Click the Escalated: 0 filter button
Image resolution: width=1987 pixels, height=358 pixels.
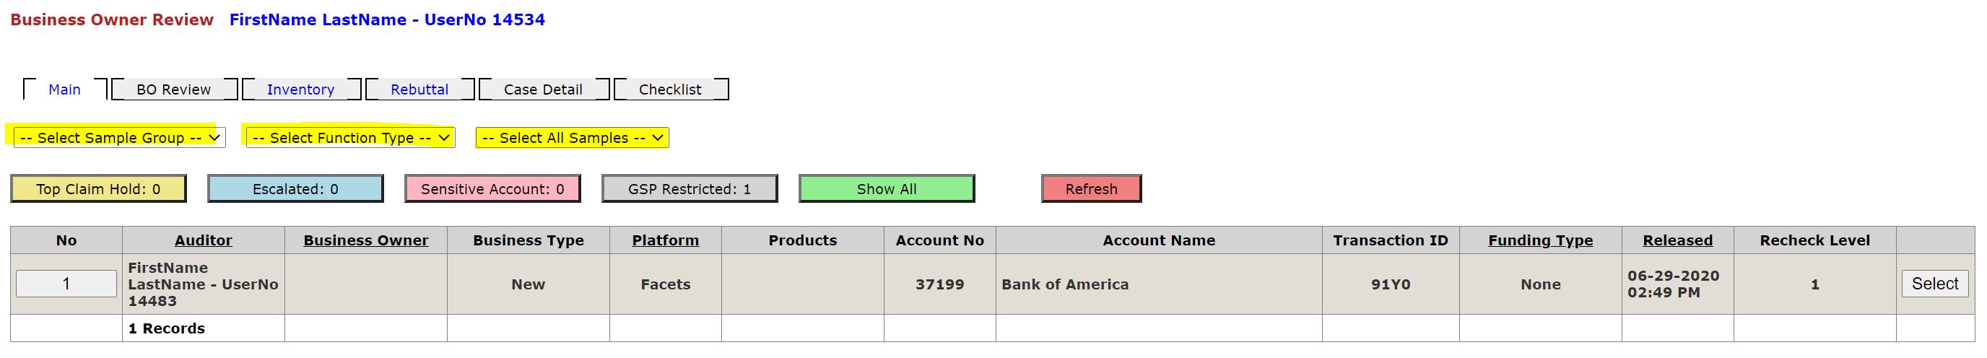295,189
